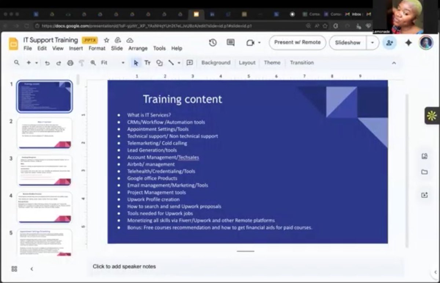Screen dimensions: 440x283
Task: Click the Training content slide heading
Action: click(x=182, y=99)
